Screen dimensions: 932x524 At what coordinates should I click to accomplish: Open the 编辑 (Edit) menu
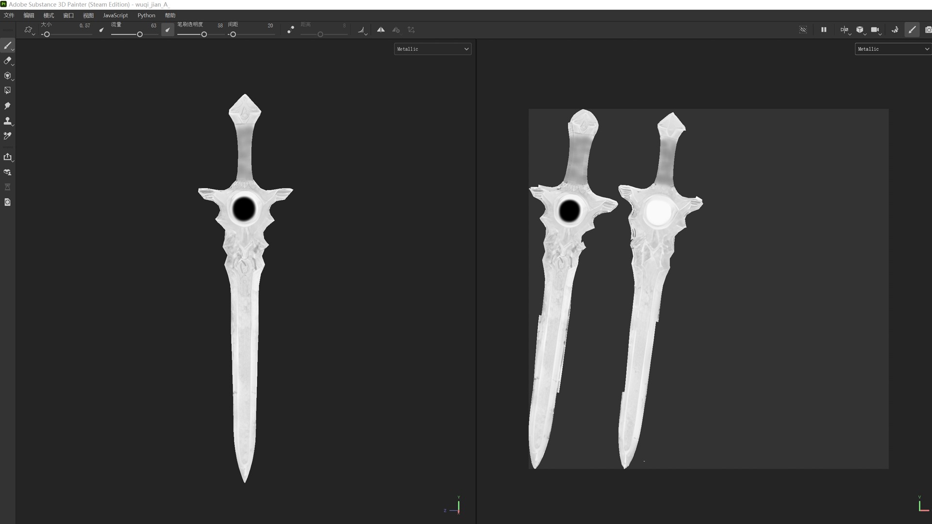(29, 16)
